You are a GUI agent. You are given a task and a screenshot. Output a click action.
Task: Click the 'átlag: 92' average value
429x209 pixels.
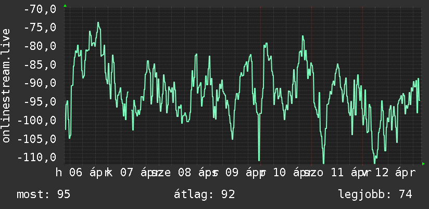(205, 194)
